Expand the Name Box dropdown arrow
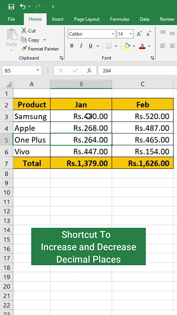Viewport: 177px width, 315px height. pos(38,70)
